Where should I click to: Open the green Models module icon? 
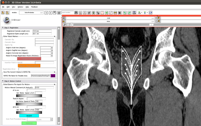[94, 13]
